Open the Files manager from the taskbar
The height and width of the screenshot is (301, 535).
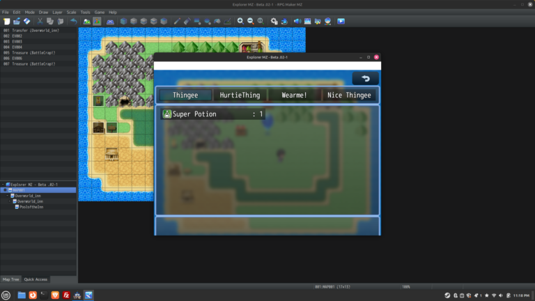(x=22, y=295)
